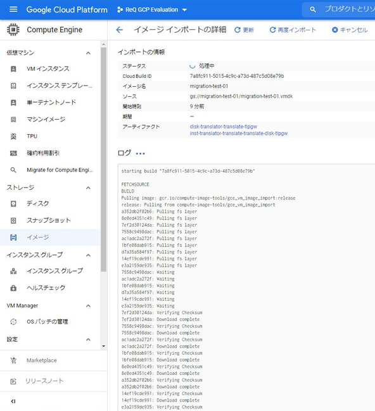Click the FETCHSOURCE log line
375x411 pixels.
135,184
